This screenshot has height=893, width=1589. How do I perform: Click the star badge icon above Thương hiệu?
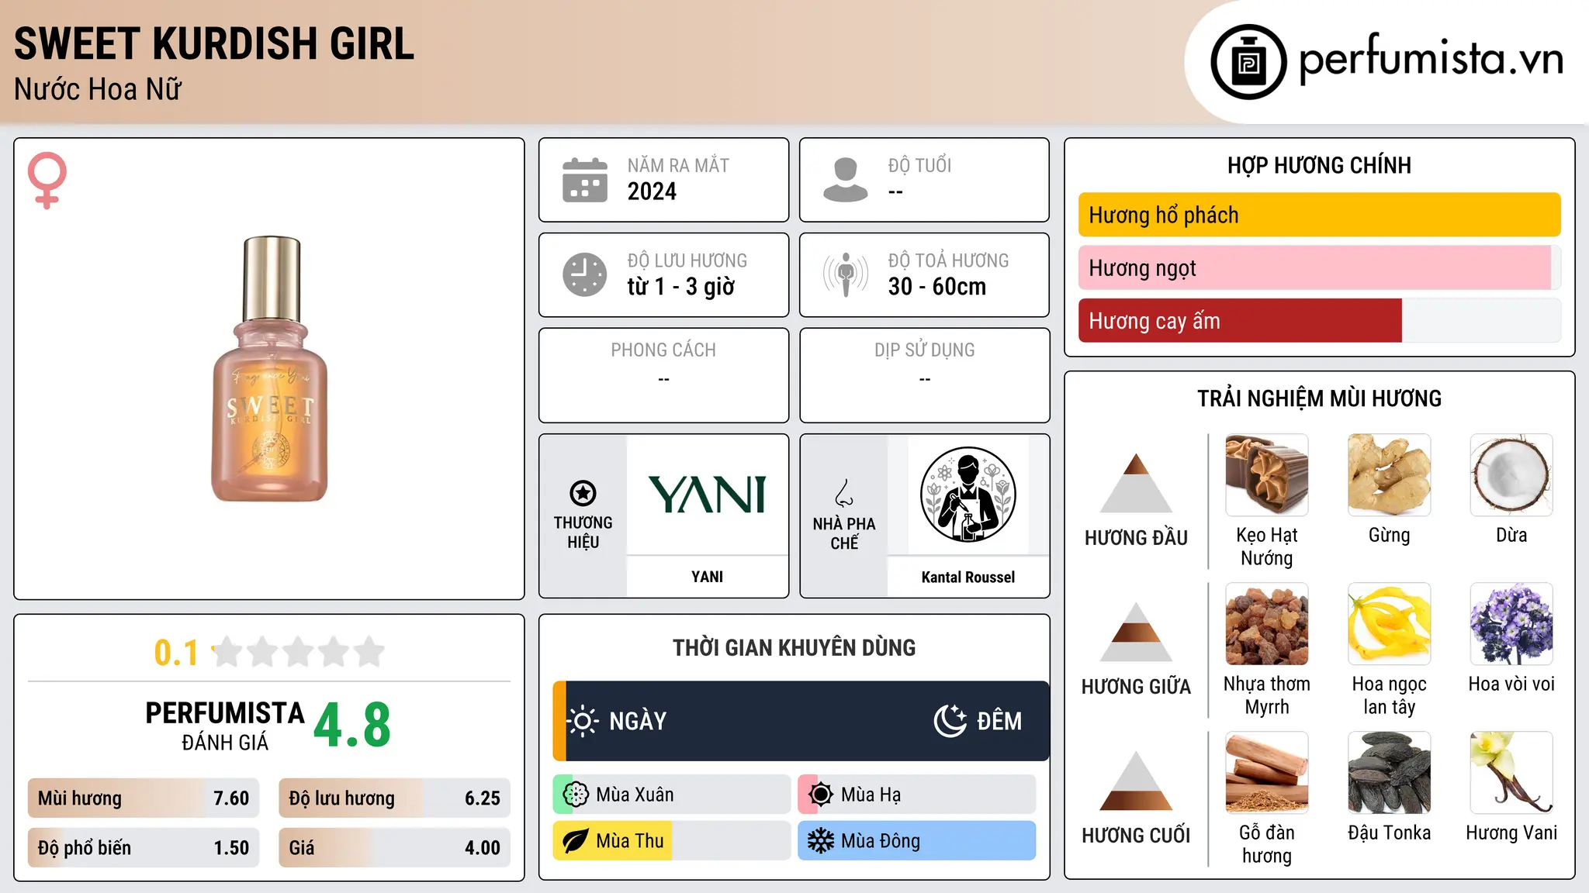click(583, 493)
